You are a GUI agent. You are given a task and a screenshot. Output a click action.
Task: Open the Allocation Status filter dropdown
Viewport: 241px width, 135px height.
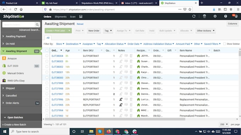pos(115,44)
